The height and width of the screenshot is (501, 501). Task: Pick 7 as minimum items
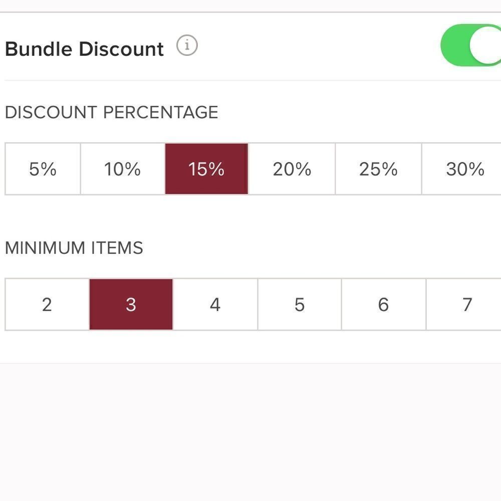(464, 304)
